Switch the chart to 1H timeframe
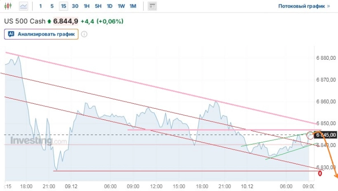Viewport: 338px width, 191px height. (x=87, y=6)
